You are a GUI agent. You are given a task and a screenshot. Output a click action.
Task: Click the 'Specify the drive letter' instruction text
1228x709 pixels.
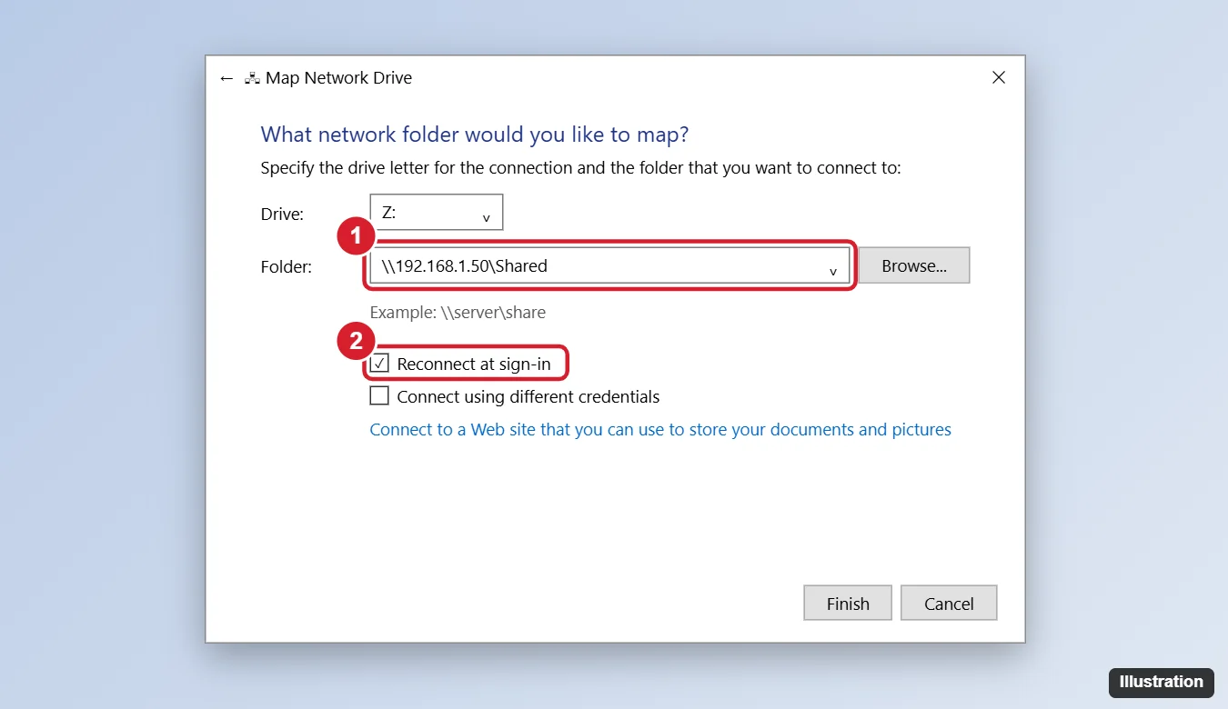coord(580,168)
